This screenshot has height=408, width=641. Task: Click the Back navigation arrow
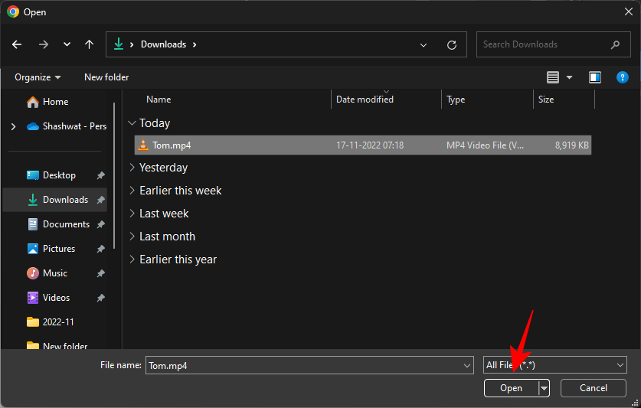pos(17,44)
